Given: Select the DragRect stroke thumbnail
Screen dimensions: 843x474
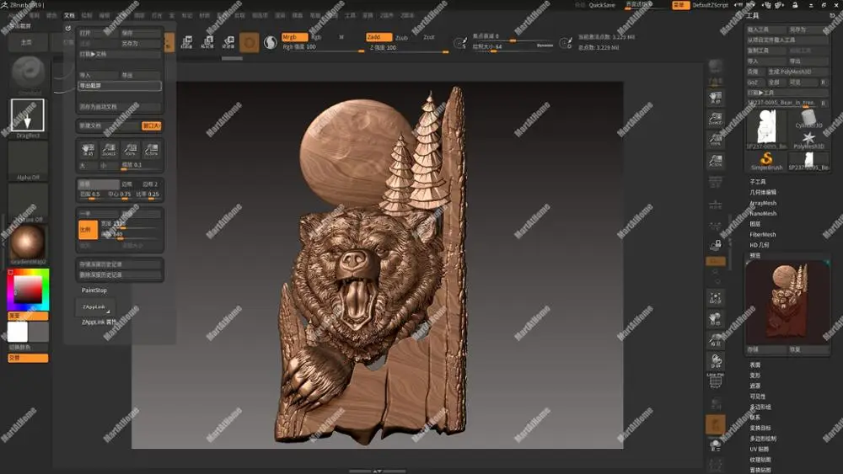Looking at the screenshot, I should (28, 115).
